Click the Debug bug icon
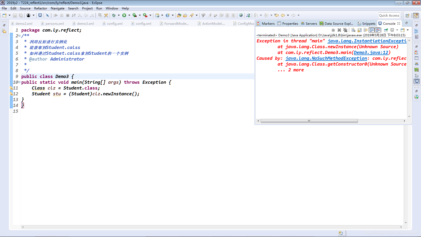This screenshot has height=237, width=421. (114, 15)
